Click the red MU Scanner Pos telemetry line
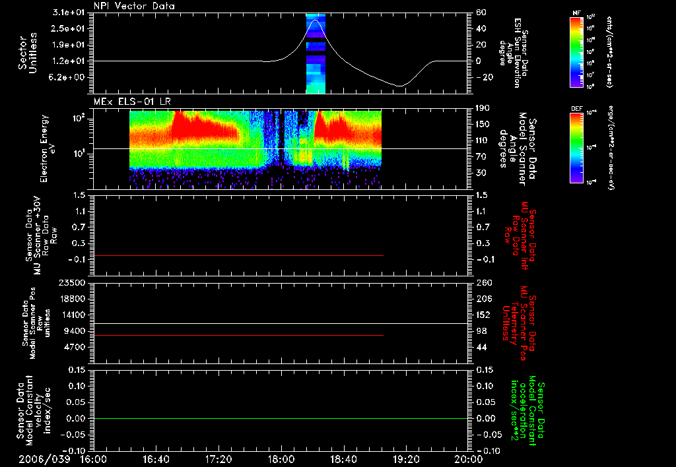 [238, 335]
